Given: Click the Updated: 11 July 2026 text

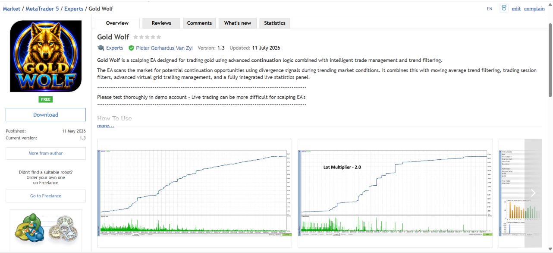Looking at the screenshot, I should click(255, 48).
